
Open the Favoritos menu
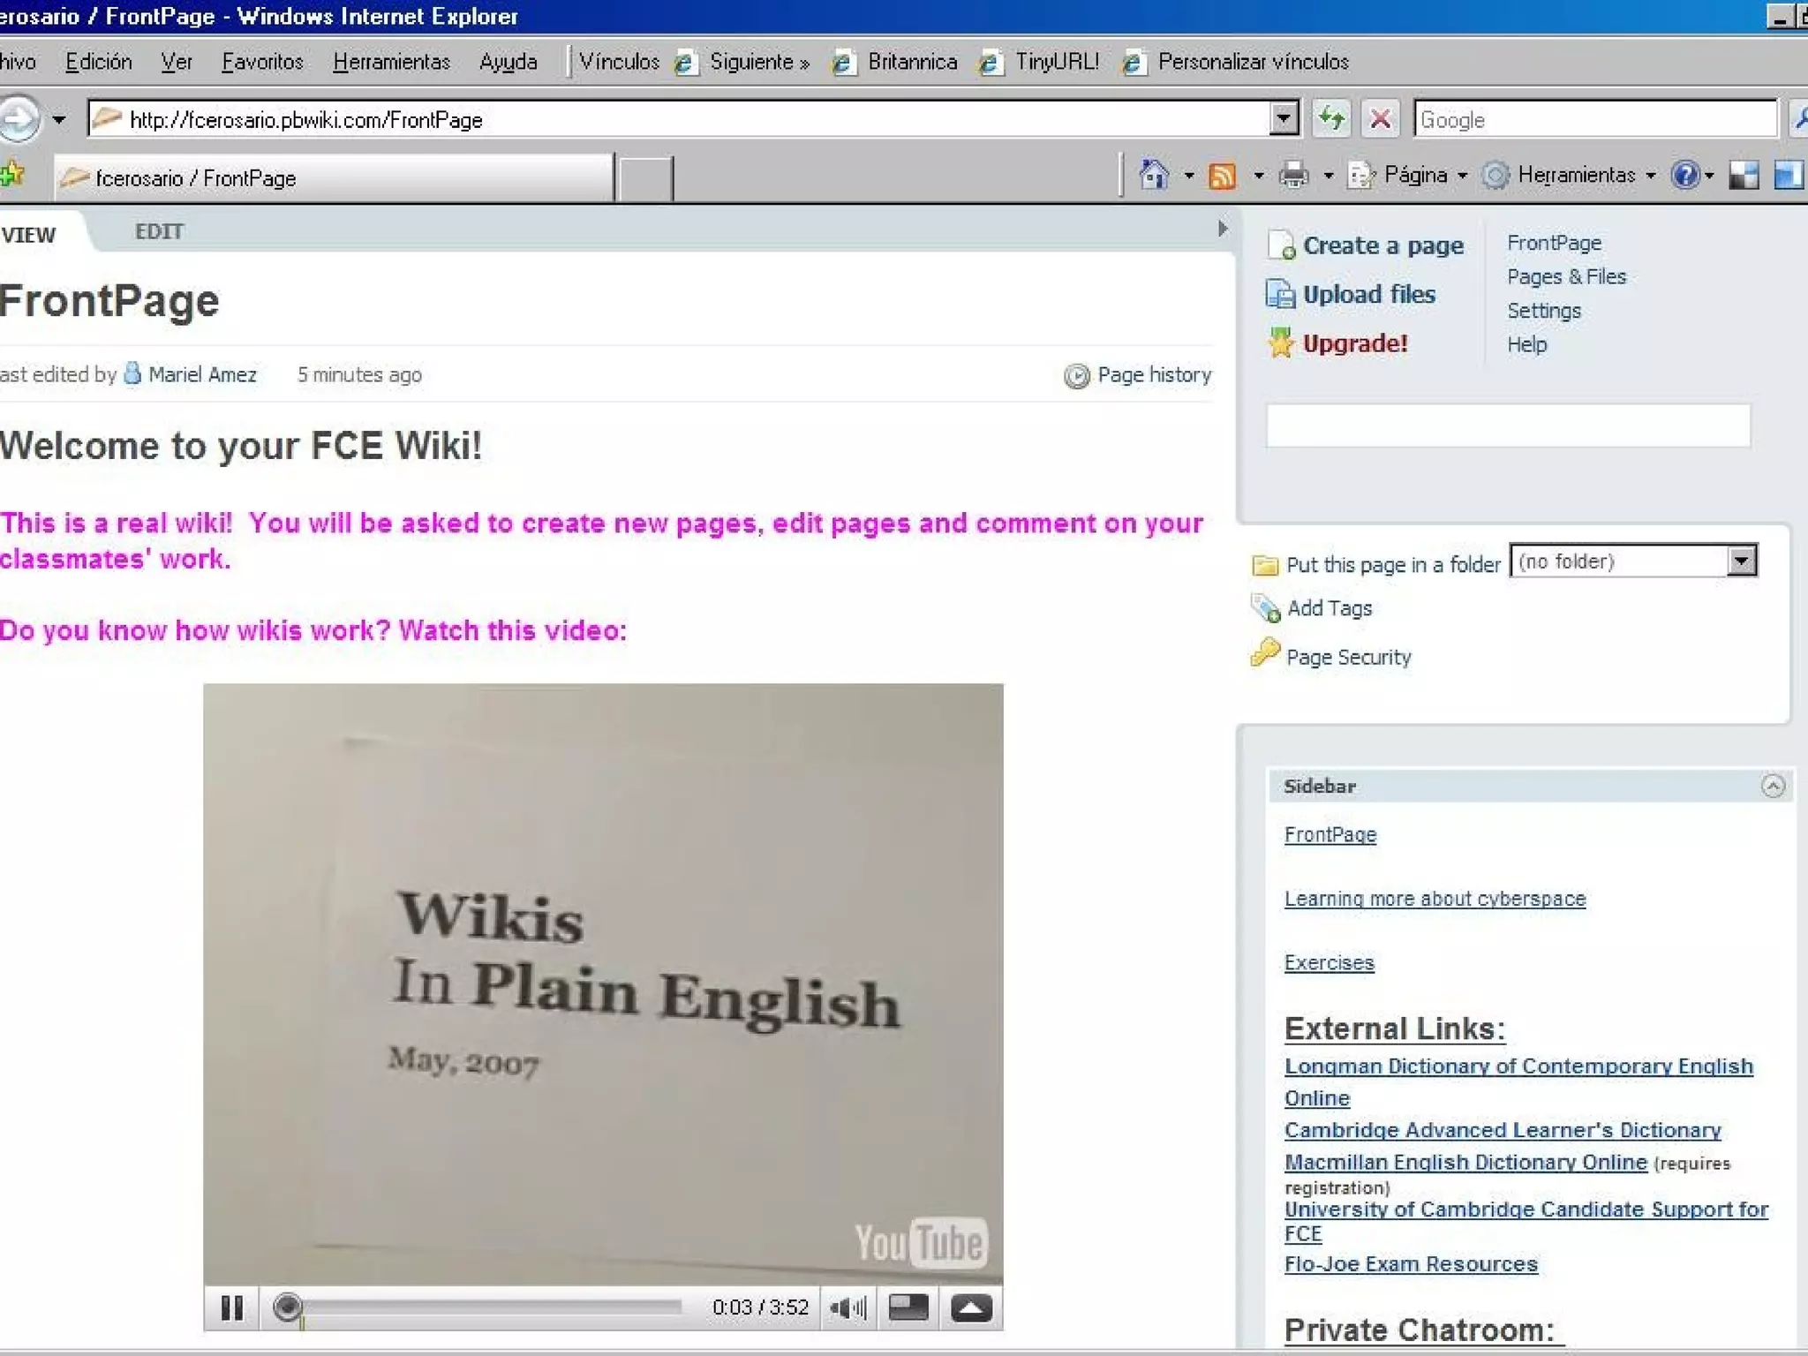pyautogui.click(x=262, y=62)
